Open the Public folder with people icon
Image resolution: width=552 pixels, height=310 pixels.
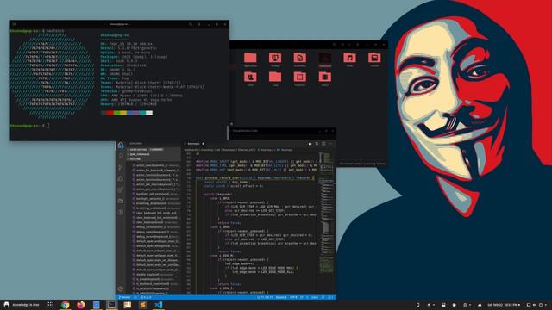point(250,78)
